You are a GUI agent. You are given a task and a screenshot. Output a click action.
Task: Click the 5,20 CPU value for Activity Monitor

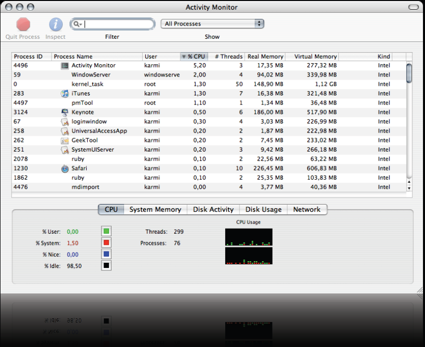200,65
